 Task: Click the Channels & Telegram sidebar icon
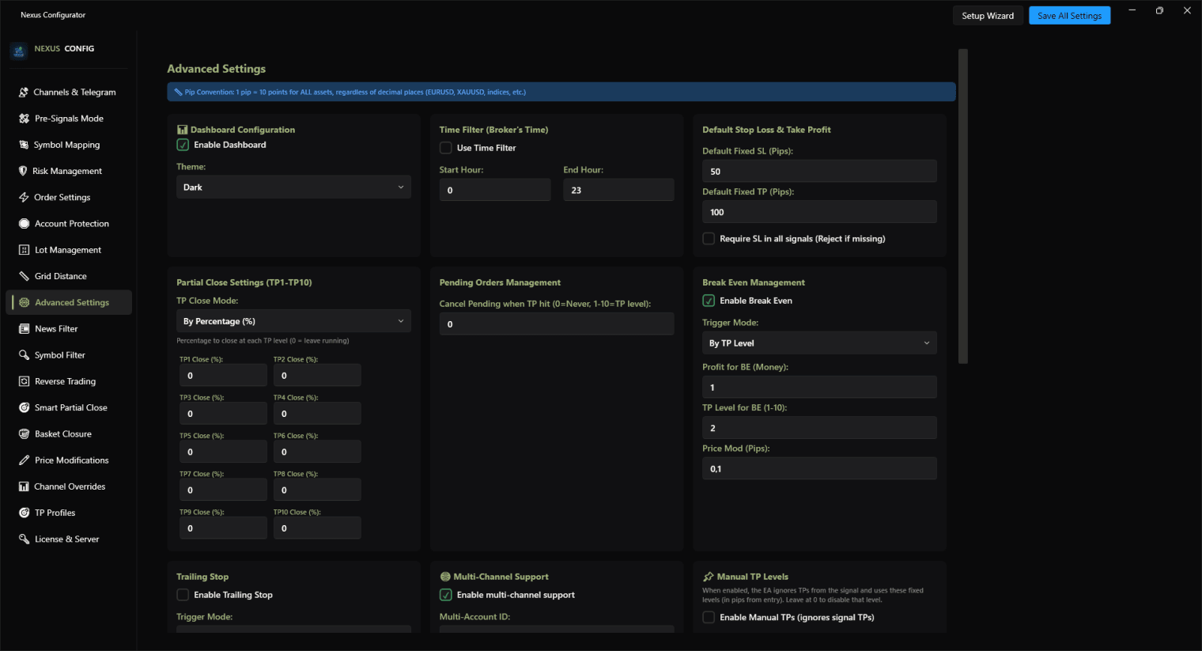click(24, 93)
